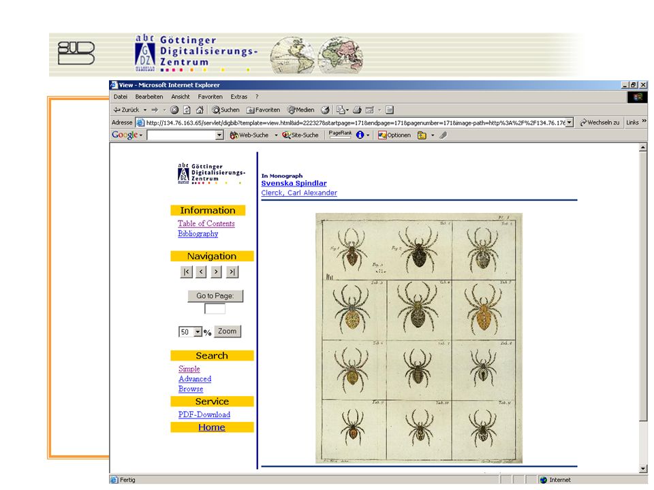
Task: Click the page icon in address bar
Action: (x=140, y=123)
